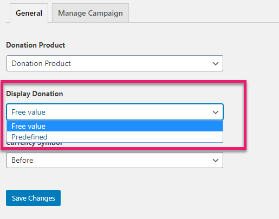
Task: Pick the Free value list entry
Action: [115, 126]
